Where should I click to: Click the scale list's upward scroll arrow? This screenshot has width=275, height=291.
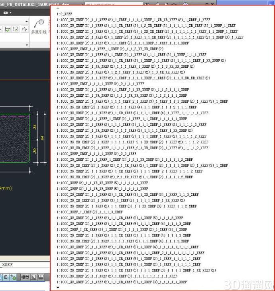click(58, 8)
